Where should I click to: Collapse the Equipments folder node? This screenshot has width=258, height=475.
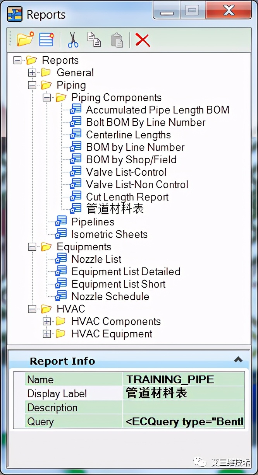click(32, 247)
